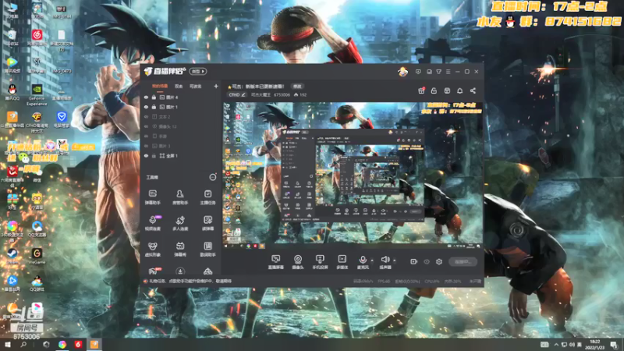The width and height of the screenshot is (624, 351).
Task: Open the 视频连麦 microphone tool
Action: (x=152, y=223)
